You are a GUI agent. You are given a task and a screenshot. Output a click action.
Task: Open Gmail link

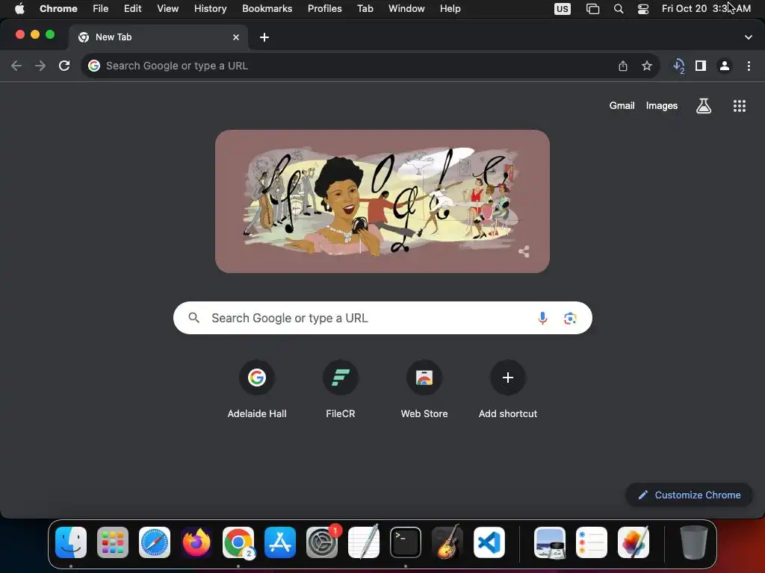622,106
